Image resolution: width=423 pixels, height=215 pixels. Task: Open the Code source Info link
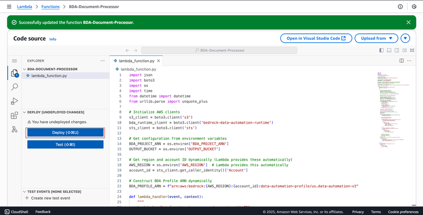[53, 39]
